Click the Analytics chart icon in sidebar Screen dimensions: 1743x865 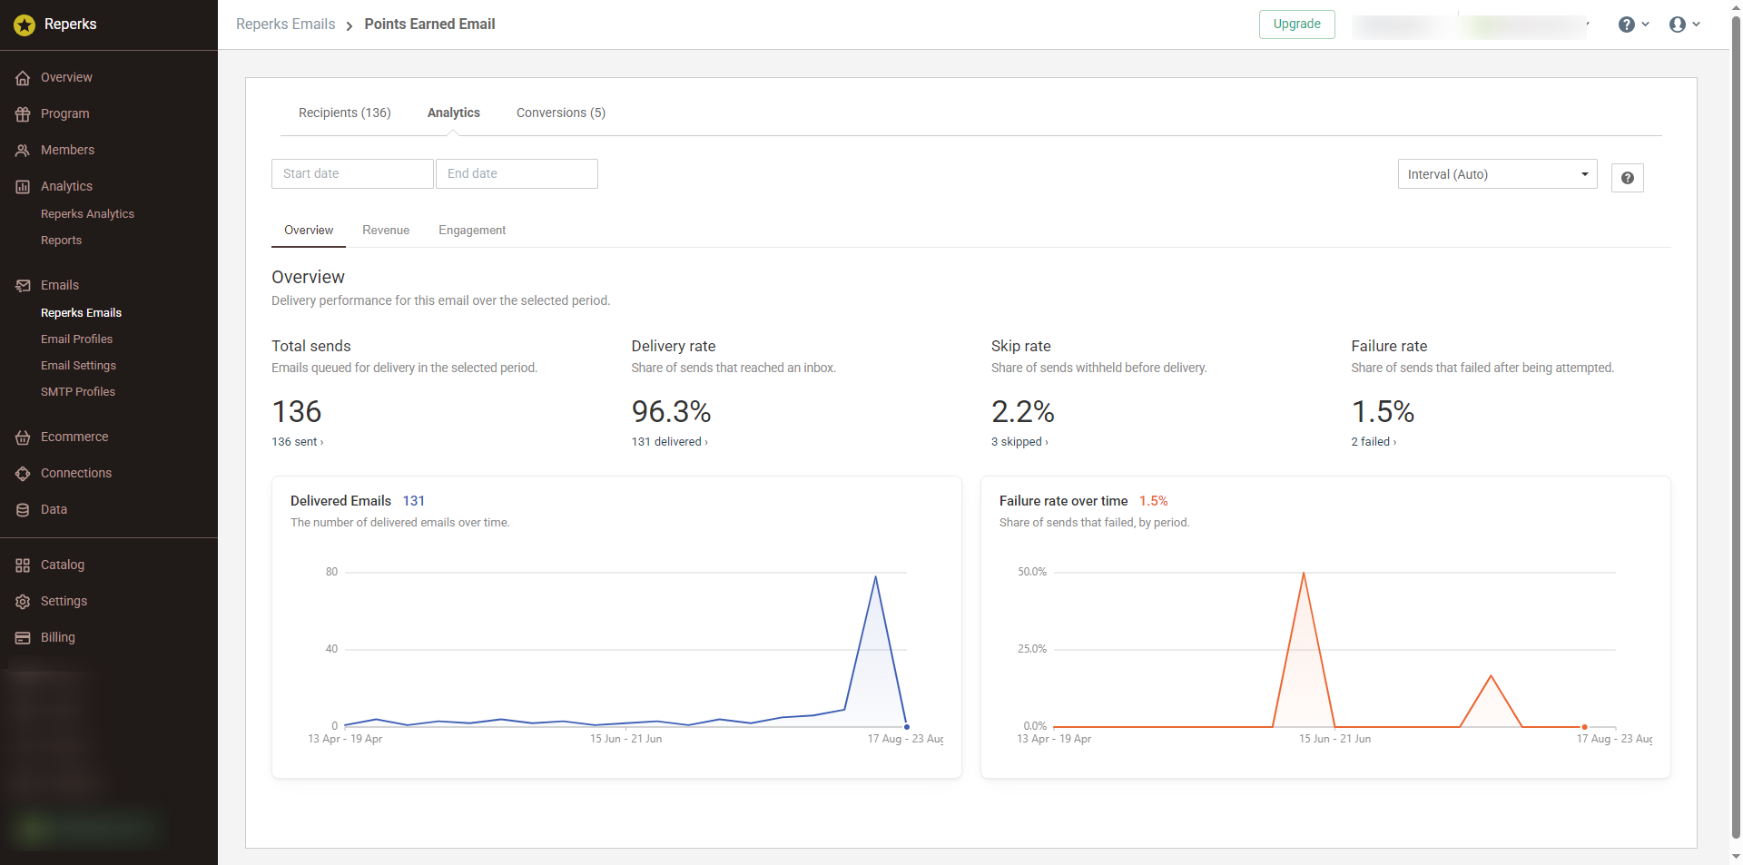pos(23,187)
